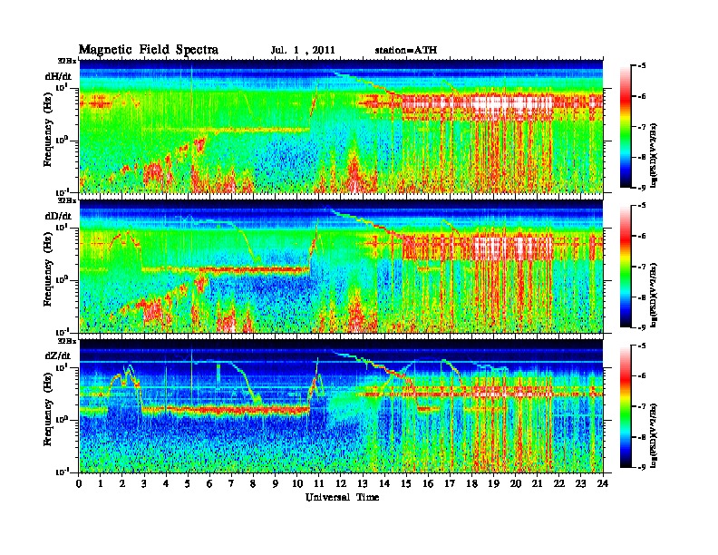Click the 32Hz label atop dH/dt panel
This screenshot has height=555, width=718.
click(x=67, y=61)
